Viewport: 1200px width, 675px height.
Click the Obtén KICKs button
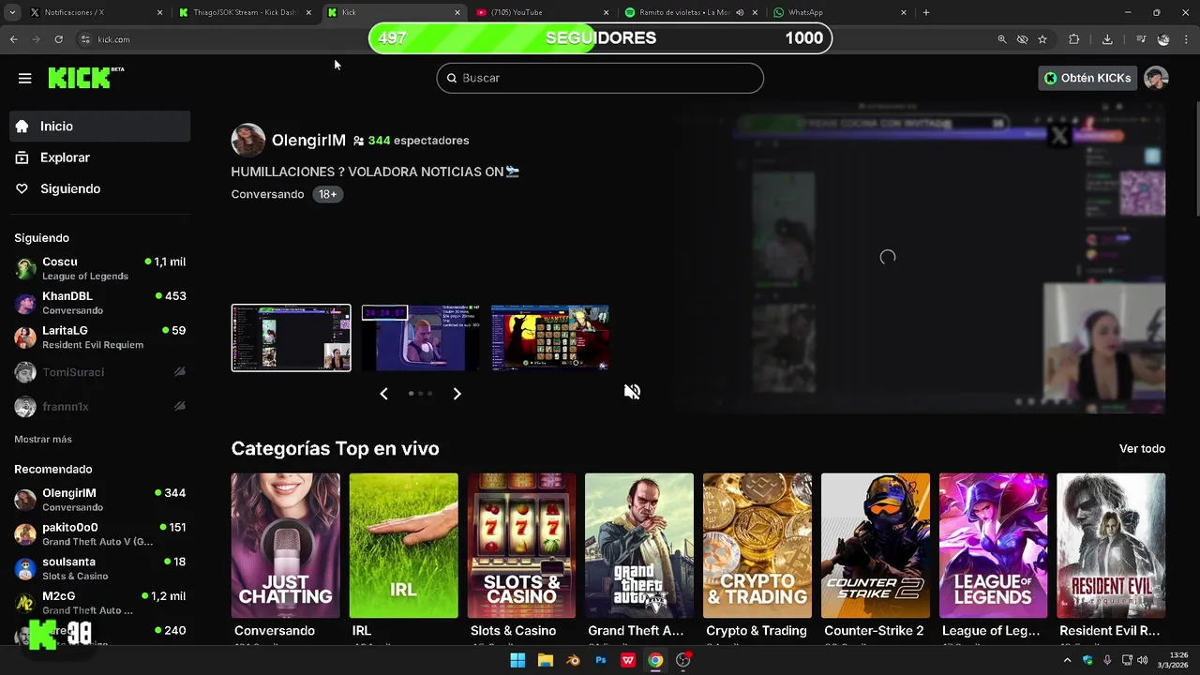tap(1087, 78)
